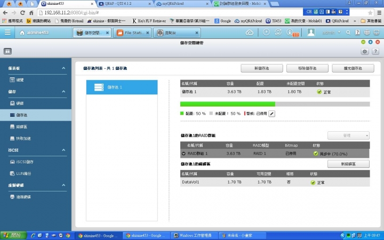Screen dimensions: 384x240
Task: Open Storage Manager settings gear icon
Action: [x=365, y=51]
